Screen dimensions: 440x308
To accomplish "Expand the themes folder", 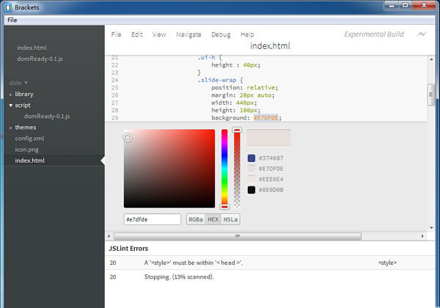I will pos(25,127).
